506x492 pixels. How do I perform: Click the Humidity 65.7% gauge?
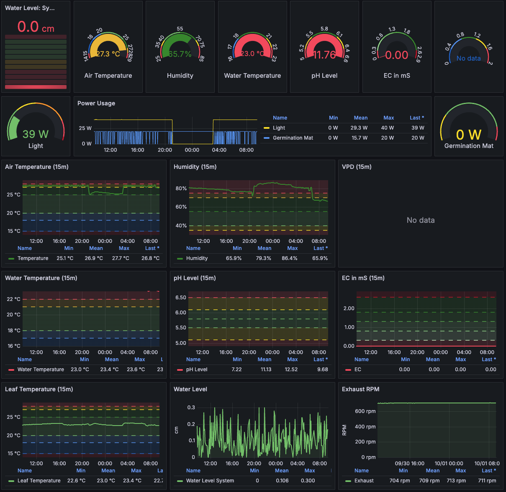[x=180, y=48]
